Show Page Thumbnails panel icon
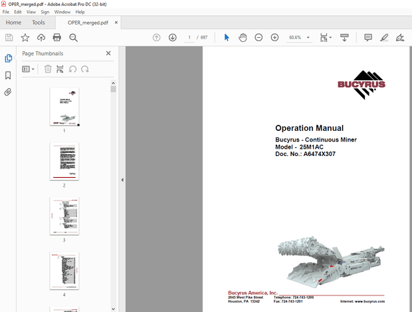 tap(8, 58)
